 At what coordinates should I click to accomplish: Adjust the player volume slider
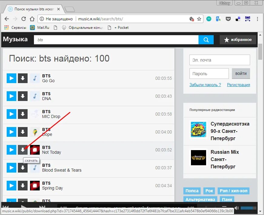248,208
